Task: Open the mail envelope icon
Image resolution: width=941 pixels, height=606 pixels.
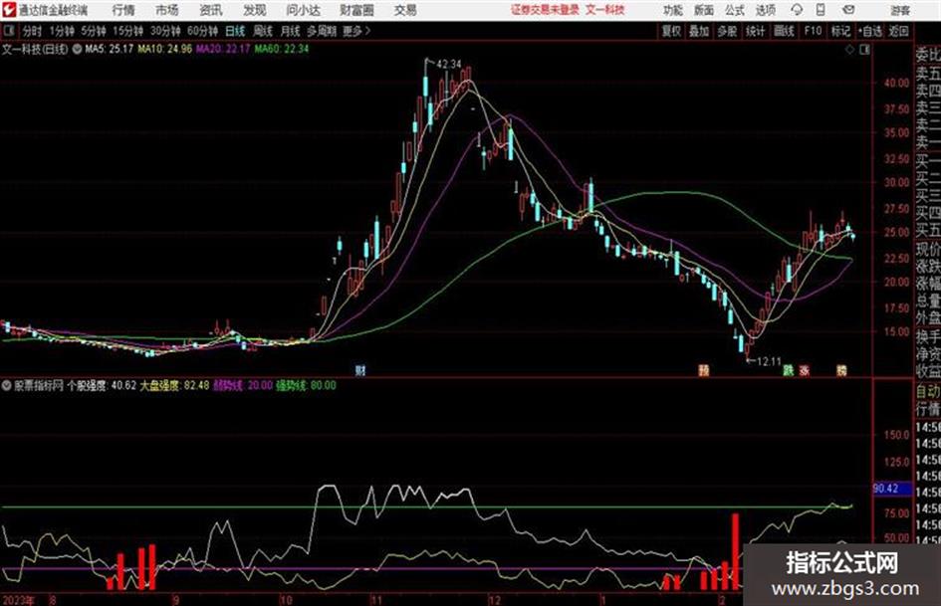Action: (x=848, y=10)
